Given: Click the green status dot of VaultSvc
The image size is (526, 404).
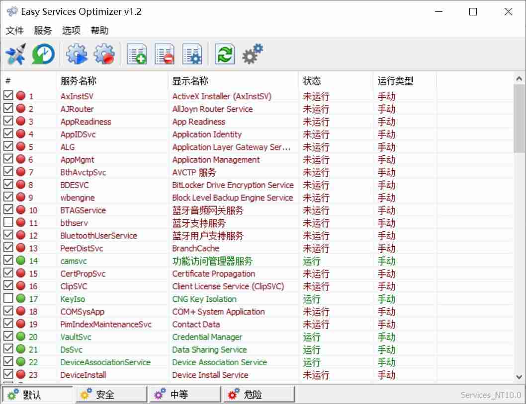Looking at the screenshot, I should tap(21, 337).
